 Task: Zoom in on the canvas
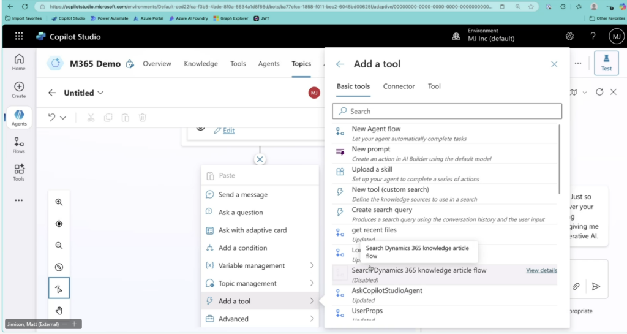point(59,202)
